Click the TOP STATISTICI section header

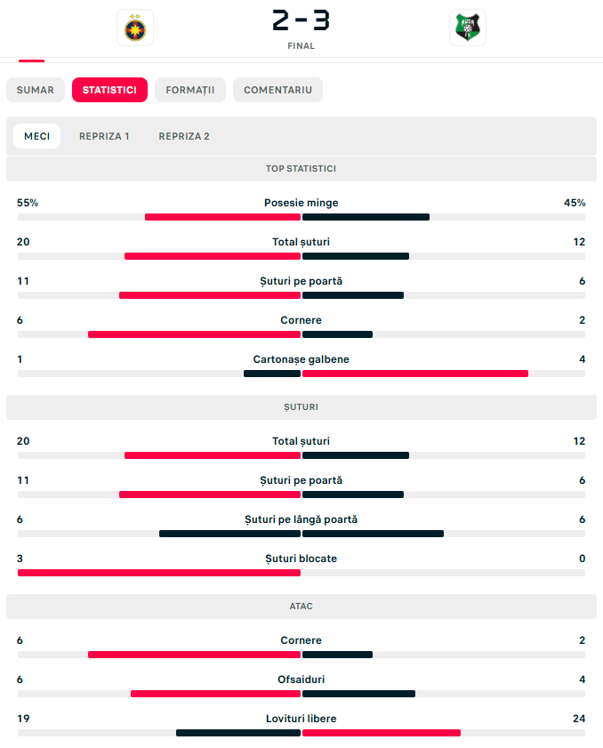tap(301, 168)
